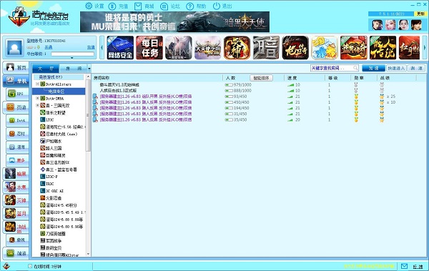This screenshot has width=429, height=271.
Task: Open the 决战 sidebar game entry
Action: coord(16,227)
